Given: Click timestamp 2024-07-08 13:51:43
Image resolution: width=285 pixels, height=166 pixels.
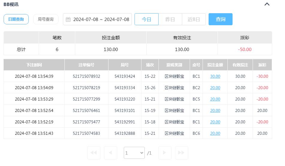Looking at the screenshot, I should 34,133.
